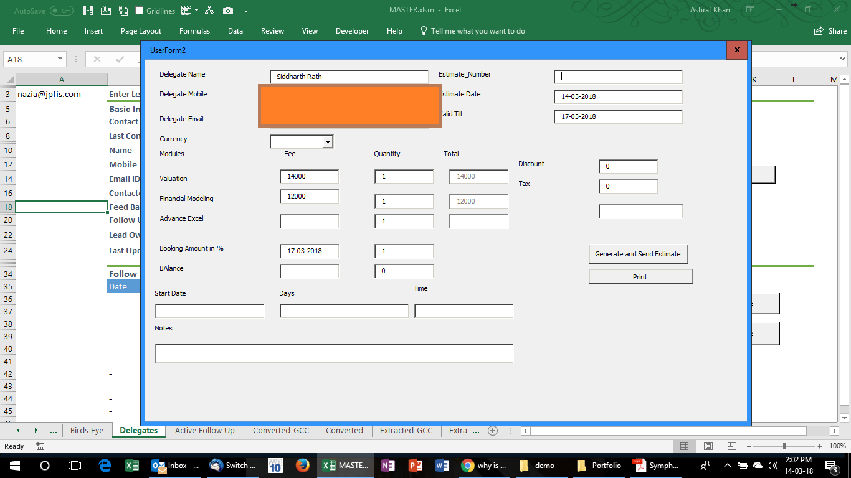Switch to Page Break Preview icon in status bar
Viewport: 851px width, 478px height.
pyautogui.click(x=732, y=446)
